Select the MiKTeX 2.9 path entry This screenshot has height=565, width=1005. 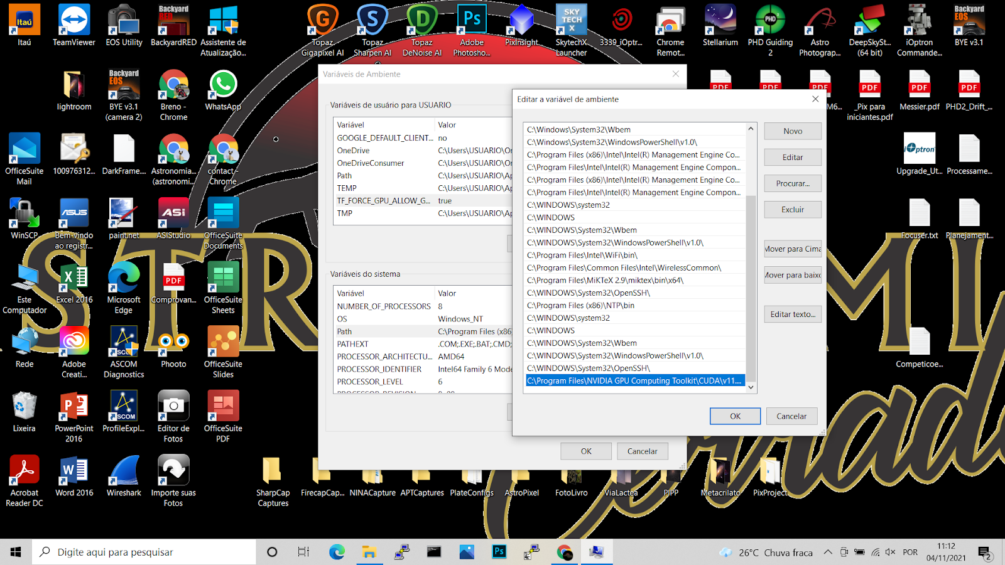coord(634,281)
